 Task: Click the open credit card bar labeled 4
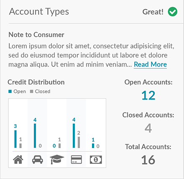[x=74, y=136]
